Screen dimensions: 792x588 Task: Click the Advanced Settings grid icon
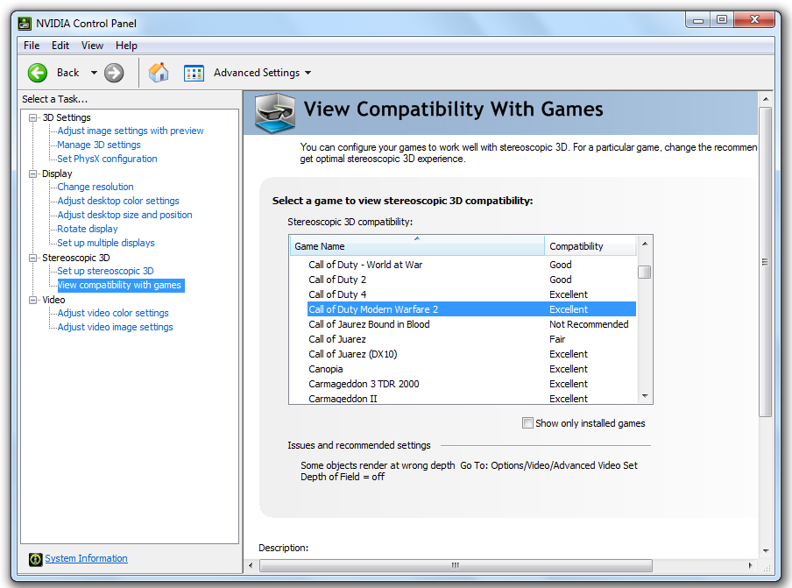(x=194, y=74)
